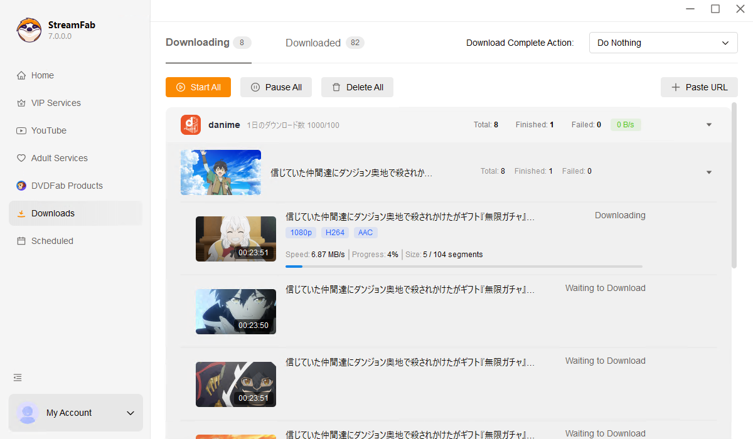Click the StreamFab app logo
This screenshot has width=753, height=439.
pyautogui.click(x=29, y=29)
